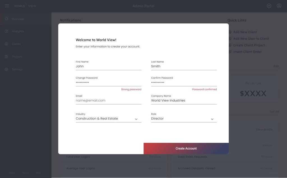Click the 'Strong password' message
287x178 pixels.
[131, 90]
